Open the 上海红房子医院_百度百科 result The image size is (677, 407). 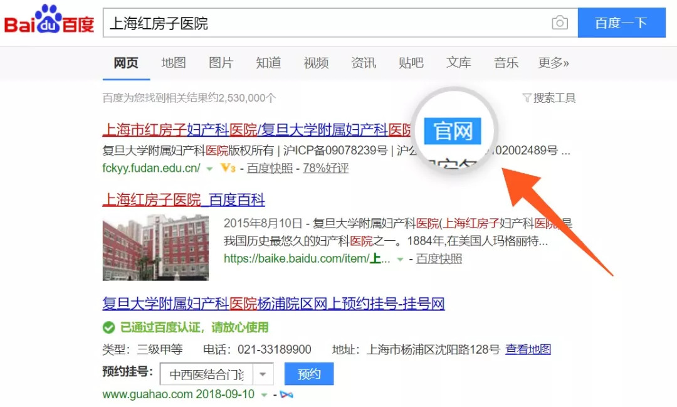184,200
